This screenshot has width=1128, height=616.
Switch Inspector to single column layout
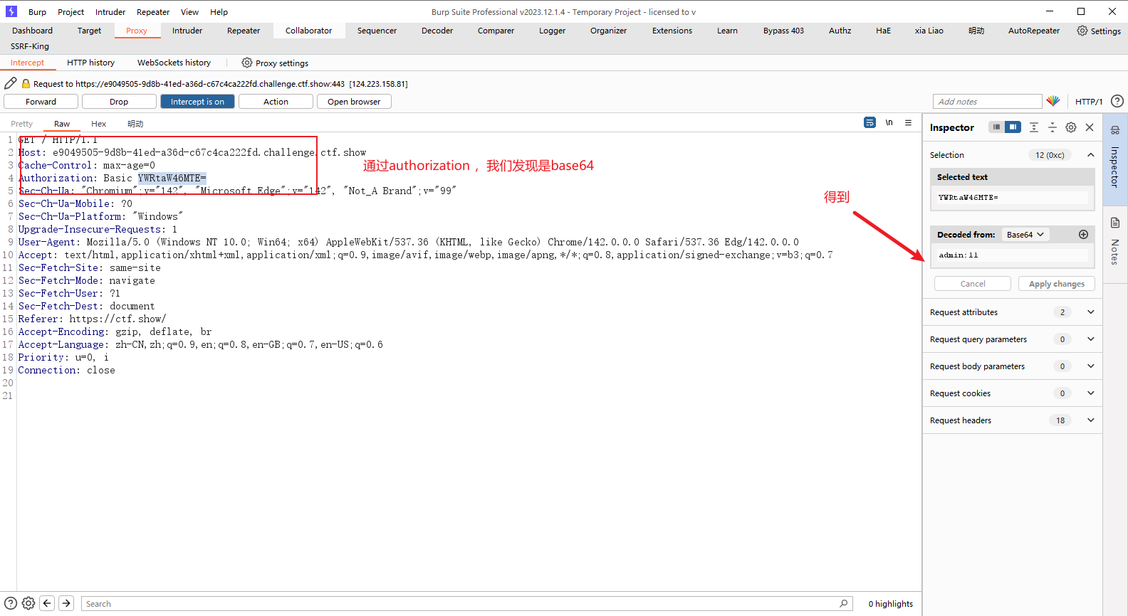point(996,127)
